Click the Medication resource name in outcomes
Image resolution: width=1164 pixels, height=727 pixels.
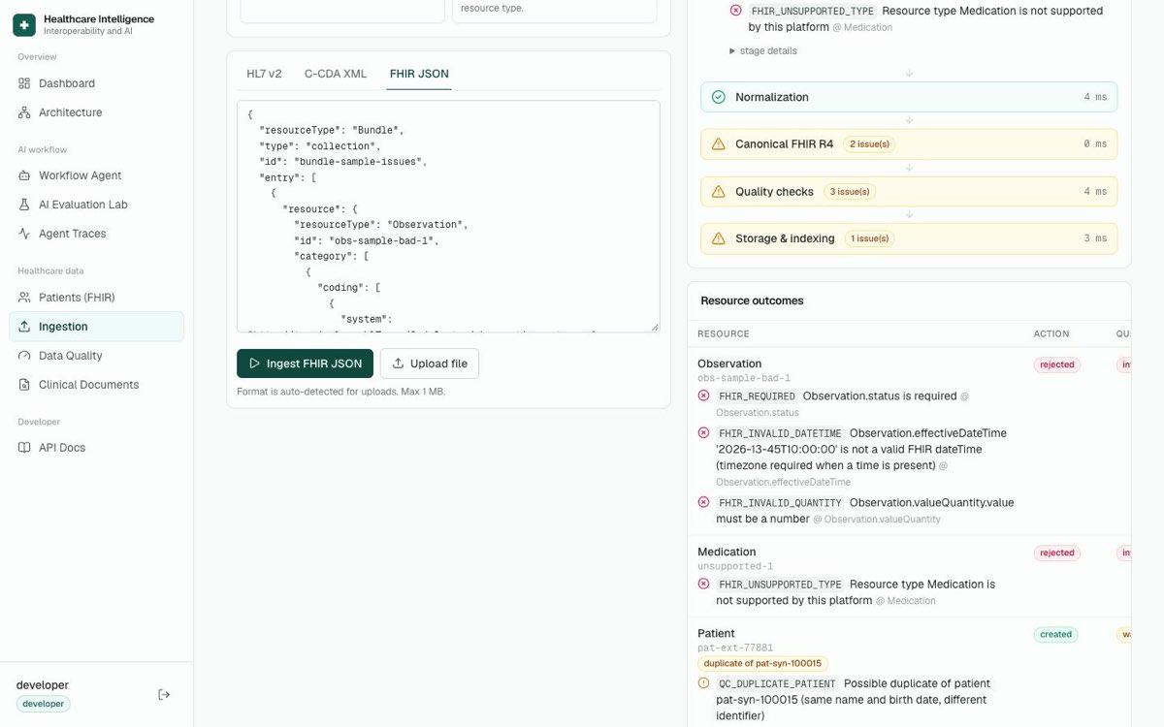tap(727, 552)
